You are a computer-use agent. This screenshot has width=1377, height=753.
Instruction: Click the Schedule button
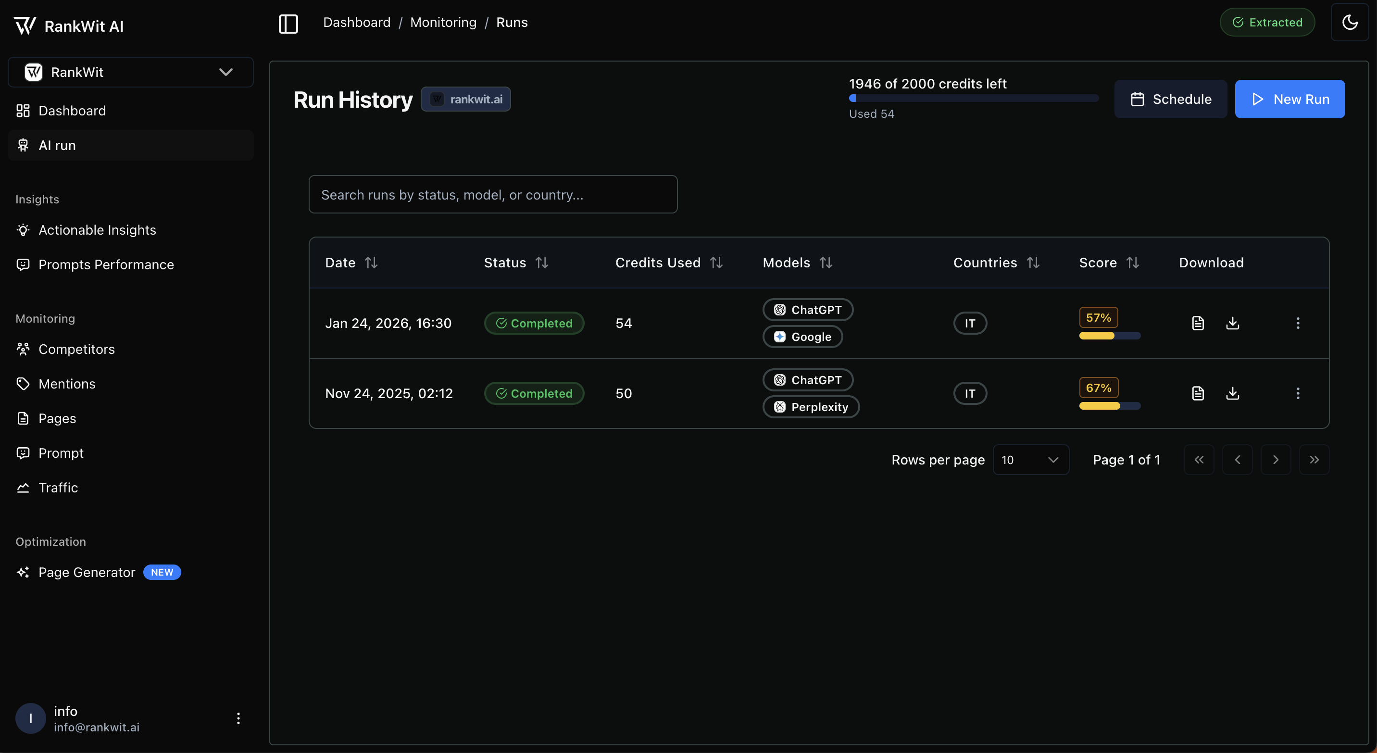[x=1170, y=99]
